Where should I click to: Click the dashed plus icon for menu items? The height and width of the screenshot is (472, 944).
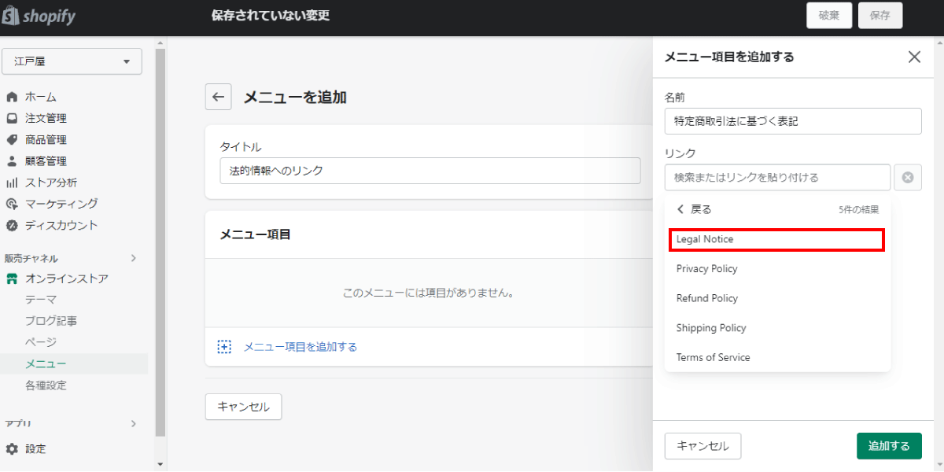pos(224,346)
